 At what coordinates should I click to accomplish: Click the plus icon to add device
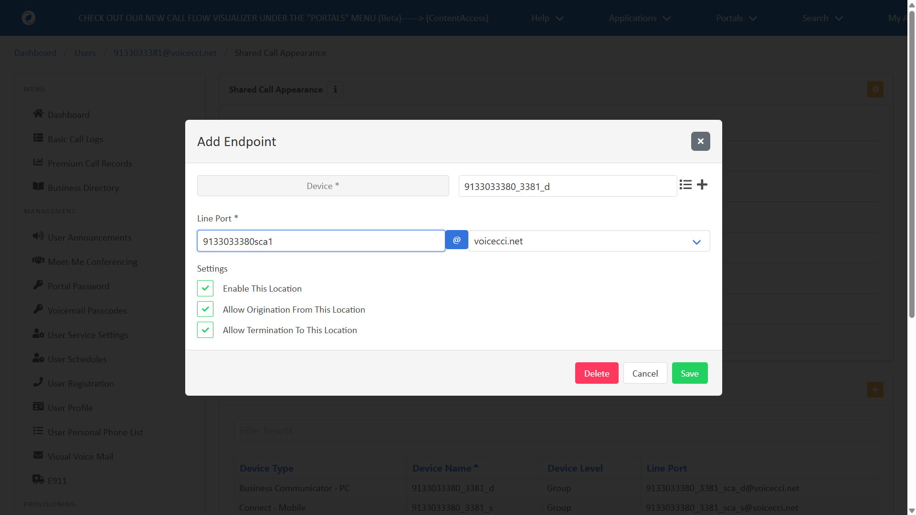tap(702, 185)
